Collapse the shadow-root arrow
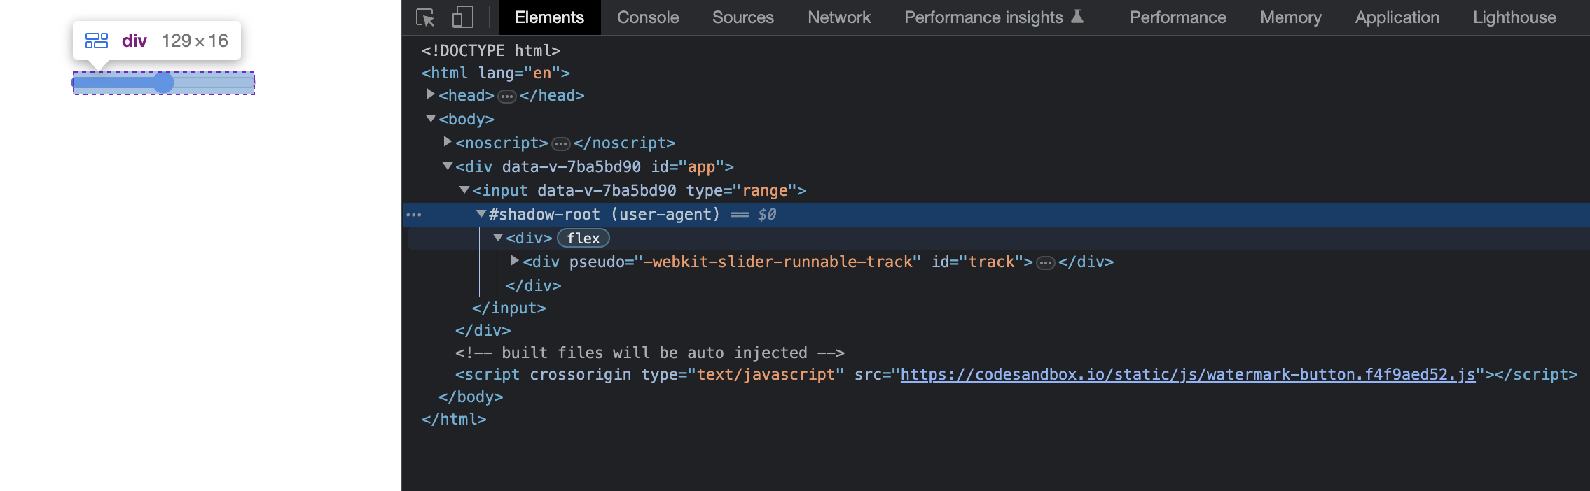Viewport: 1590px width, 491px height. [481, 213]
